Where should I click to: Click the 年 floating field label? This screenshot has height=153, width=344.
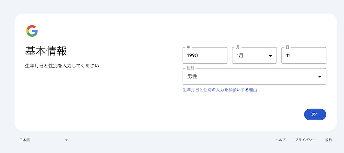coord(189,47)
